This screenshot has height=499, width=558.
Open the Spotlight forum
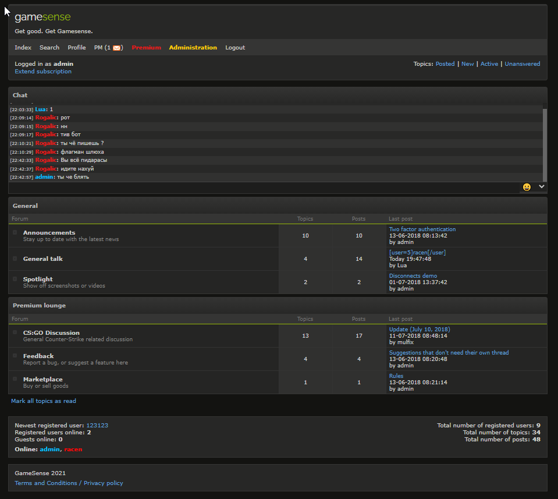click(x=38, y=279)
